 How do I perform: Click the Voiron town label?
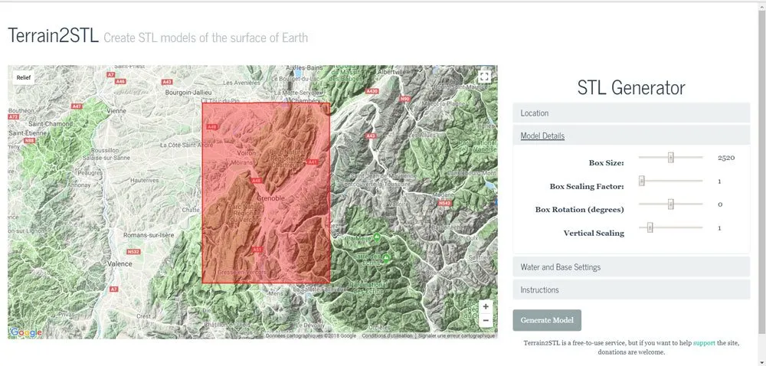[246, 152]
